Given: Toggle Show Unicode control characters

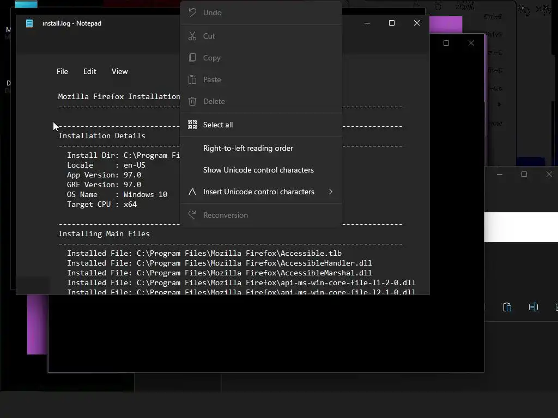Looking at the screenshot, I should (261, 170).
